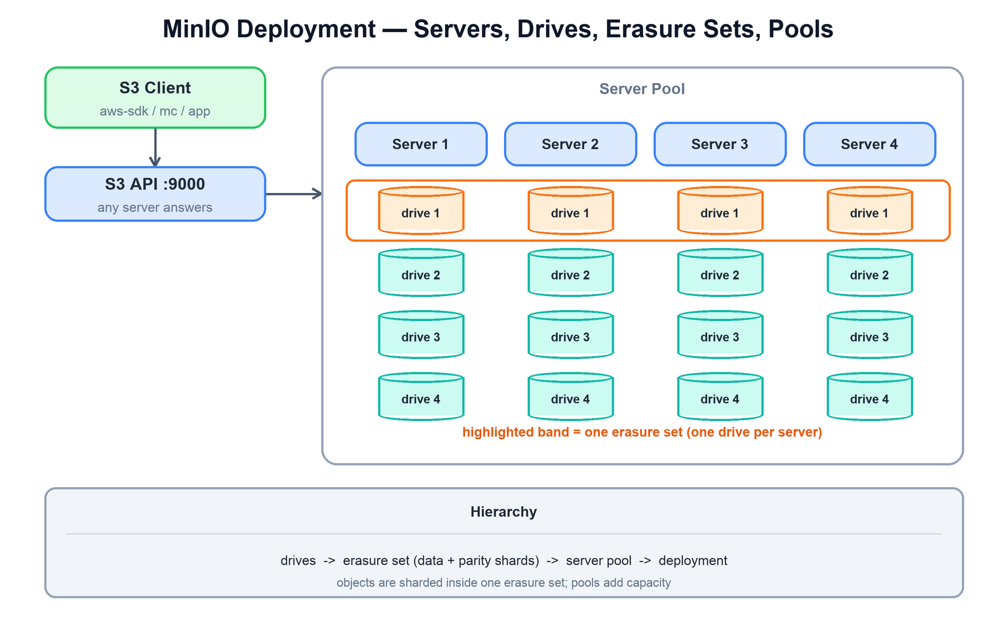Select the Server 3 node
This screenshot has height=620, width=997.
(720, 144)
